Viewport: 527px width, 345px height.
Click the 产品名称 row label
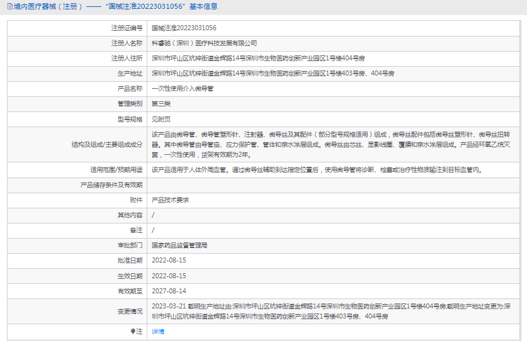[130, 88]
